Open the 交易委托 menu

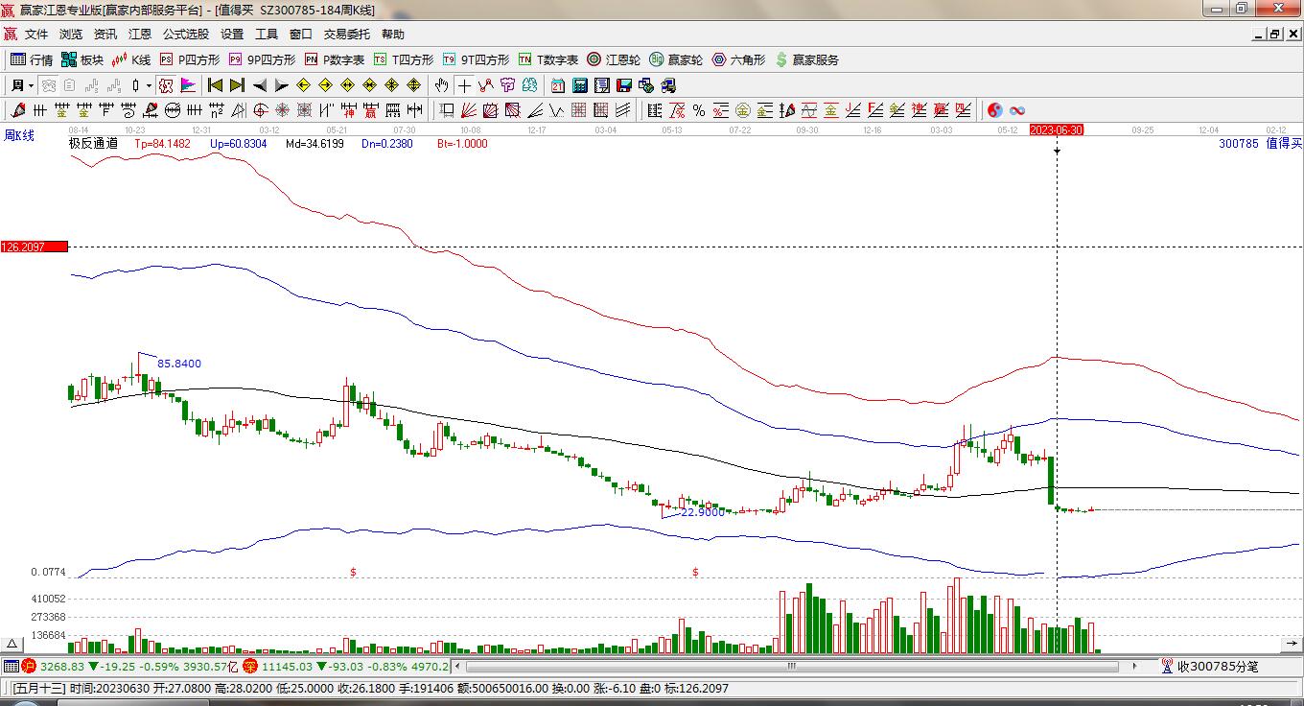pos(346,35)
